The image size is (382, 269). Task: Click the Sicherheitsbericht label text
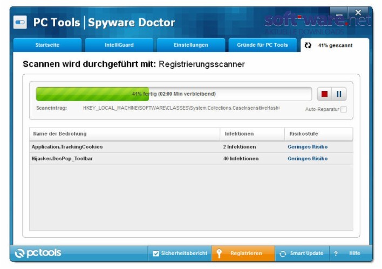184,253
